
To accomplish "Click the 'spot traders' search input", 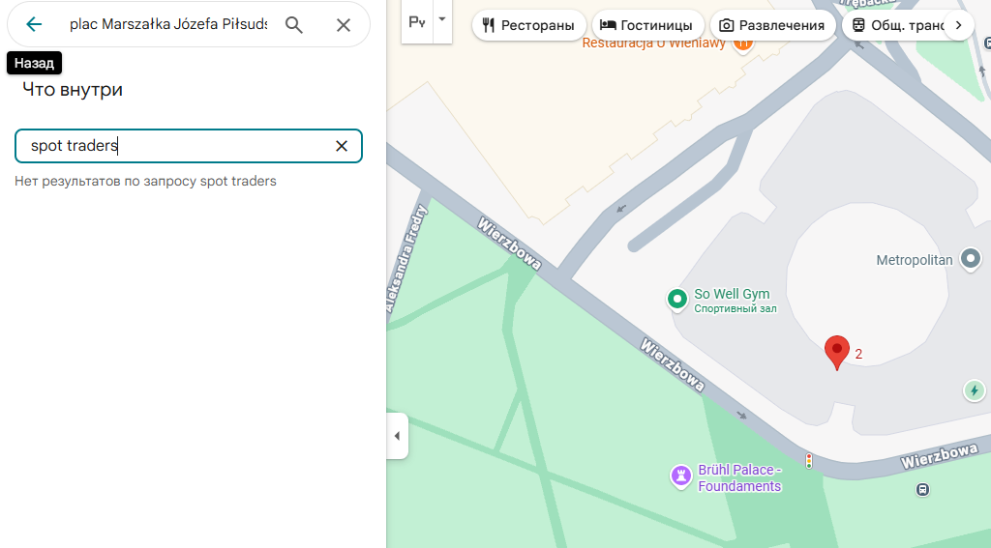I will coord(174,146).
